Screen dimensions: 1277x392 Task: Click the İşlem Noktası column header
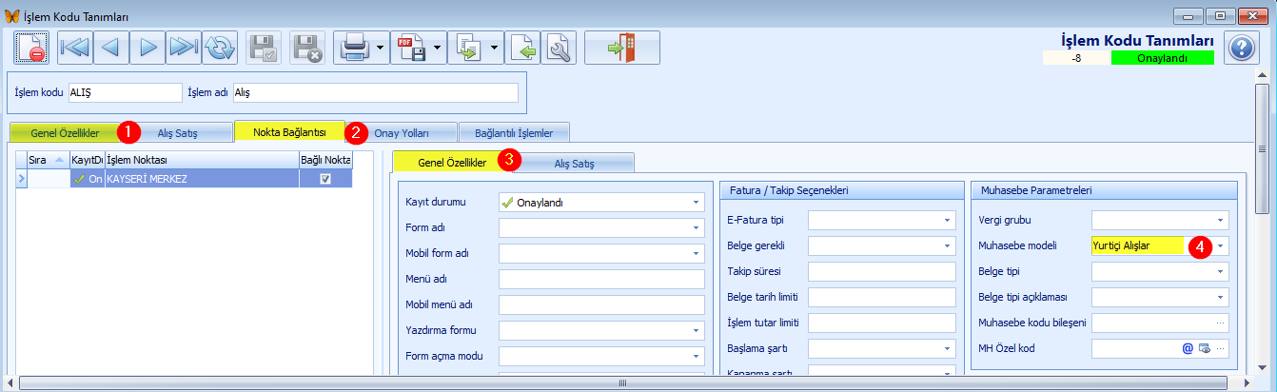tap(201, 160)
